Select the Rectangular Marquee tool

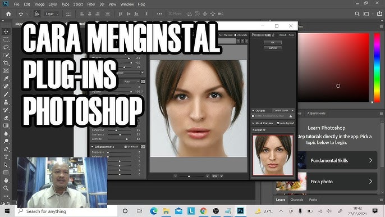6,39
